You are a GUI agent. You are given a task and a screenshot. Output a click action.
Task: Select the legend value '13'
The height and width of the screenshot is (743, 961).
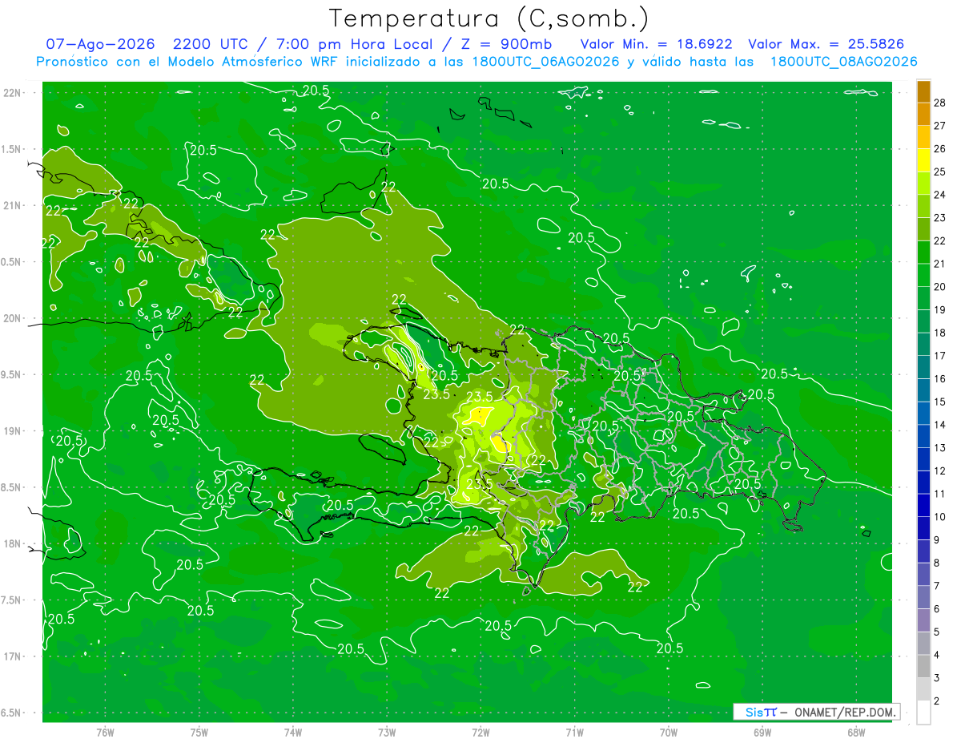click(x=941, y=448)
